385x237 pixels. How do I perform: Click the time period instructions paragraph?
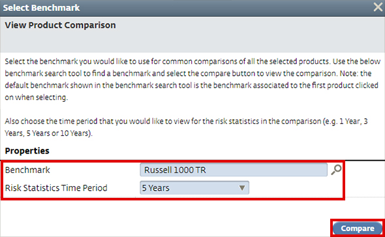(186, 127)
